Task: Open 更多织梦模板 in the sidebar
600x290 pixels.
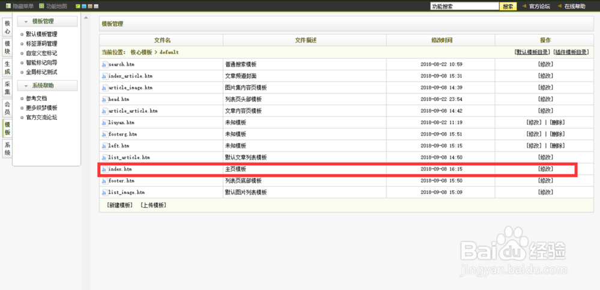Action: point(41,108)
